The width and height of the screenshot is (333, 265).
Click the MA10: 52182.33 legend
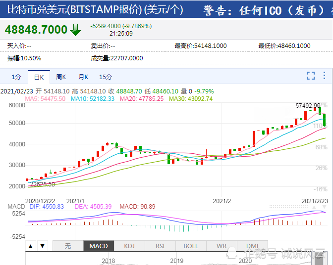click(x=93, y=99)
